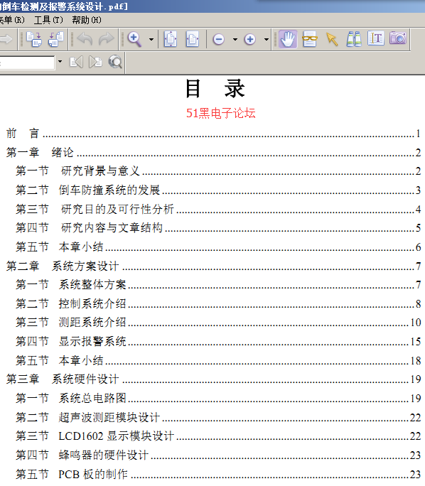Image resolution: width=425 pixels, height=486 pixels.
Task: Select the magnifier zoom-in tool
Action: [x=135, y=39]
